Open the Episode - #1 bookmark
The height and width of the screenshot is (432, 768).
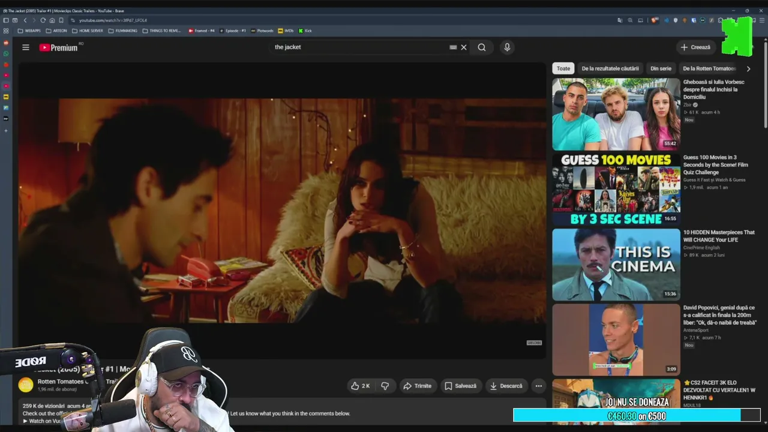coord(233,31)
